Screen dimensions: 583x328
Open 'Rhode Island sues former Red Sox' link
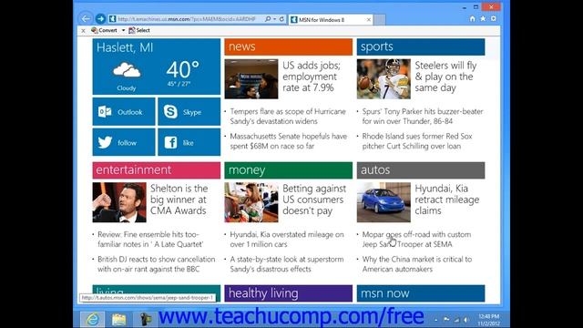(x=417, y=141)
